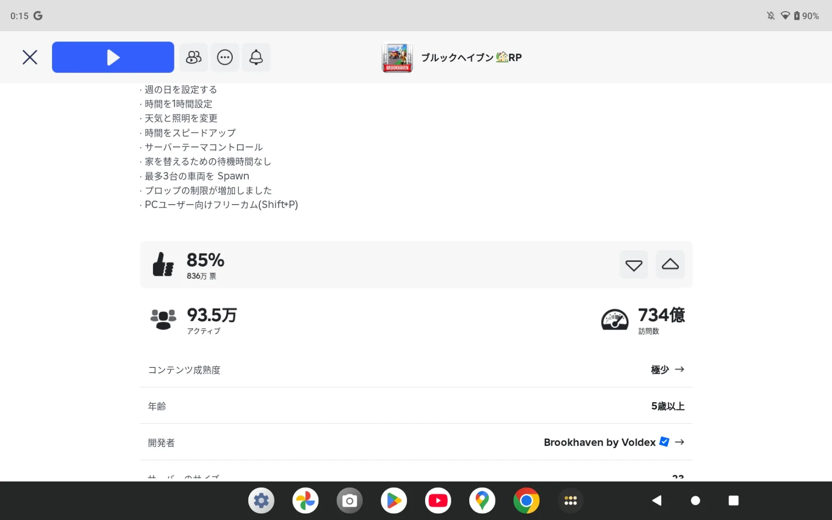Tap the 開発者 row label

161,443
